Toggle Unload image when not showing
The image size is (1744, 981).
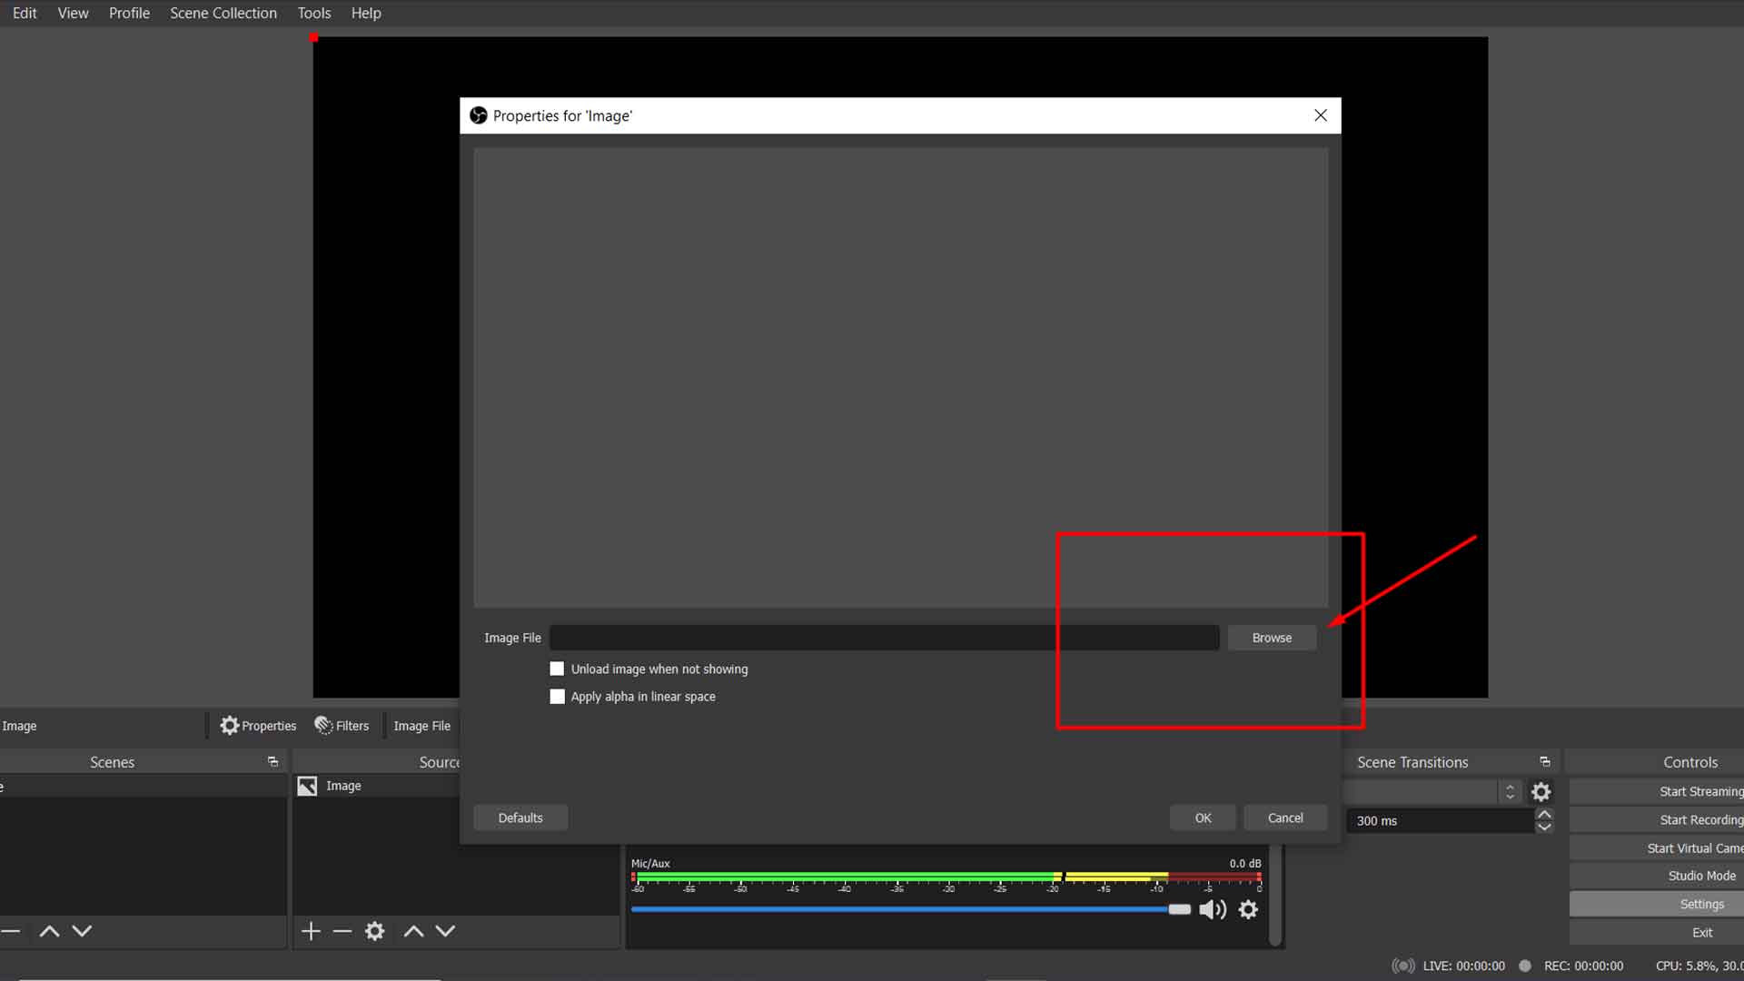click(557, 669)
